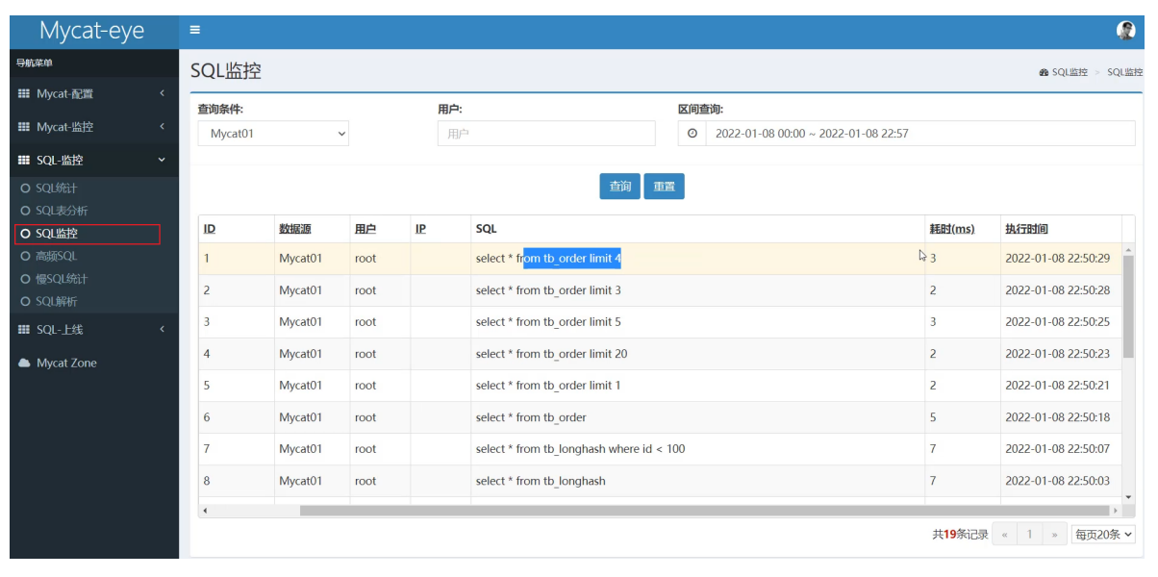Click circle icon beside SQL解析
The width and height of the screenshot is (1158, 577).
click(x=25, y=302)
